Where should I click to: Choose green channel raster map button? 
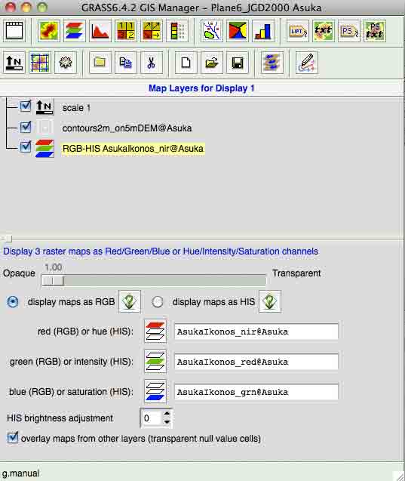click(155, 361)
